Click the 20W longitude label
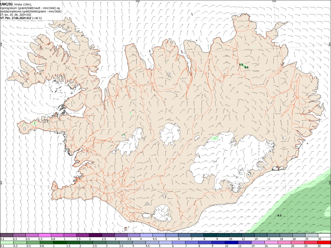The width and height of the screenshot is (331, 248). (138, 1)
